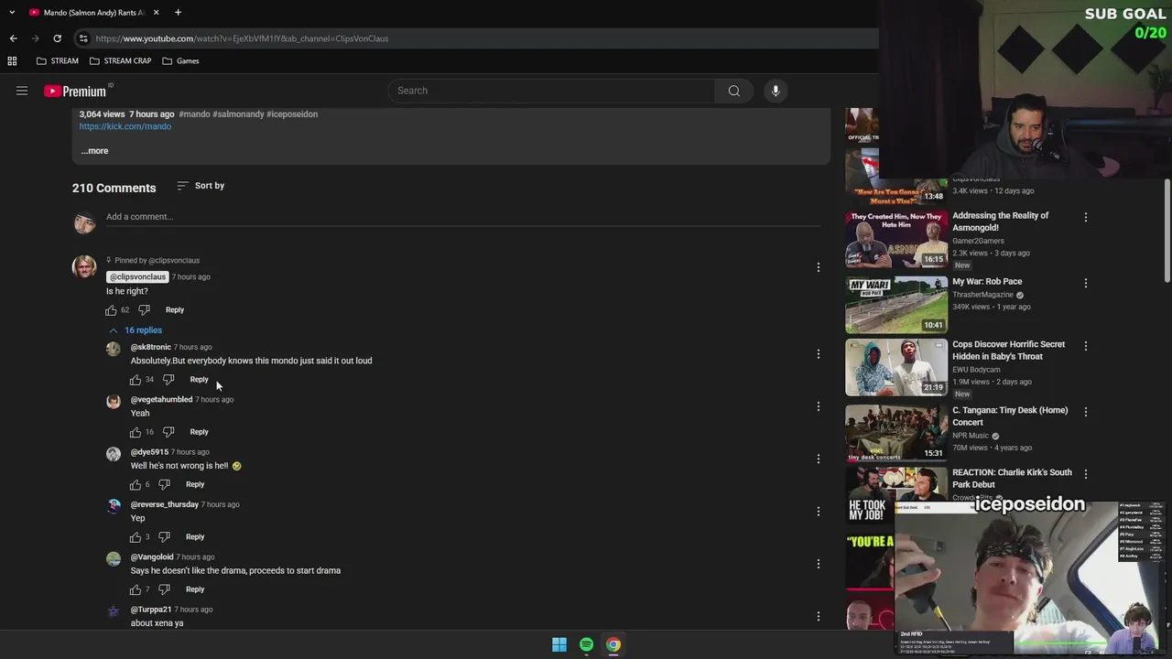Like the pinned comment 'Is he right?'
The image size is (1172, 659).
point(112,310)
